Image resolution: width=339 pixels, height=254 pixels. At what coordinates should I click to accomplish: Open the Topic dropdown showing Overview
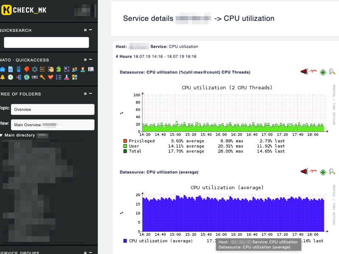tap(53, 109)
